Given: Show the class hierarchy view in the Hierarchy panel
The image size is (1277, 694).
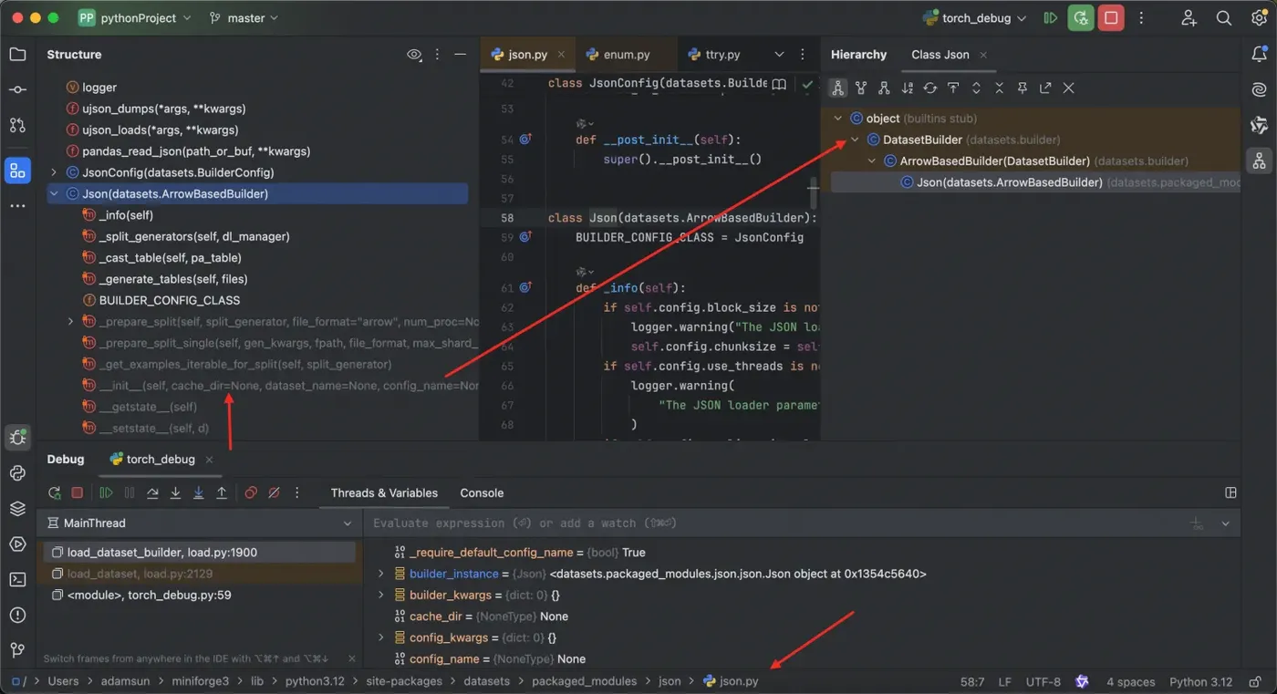Looking at the screenshot, I should pos(837,88).
